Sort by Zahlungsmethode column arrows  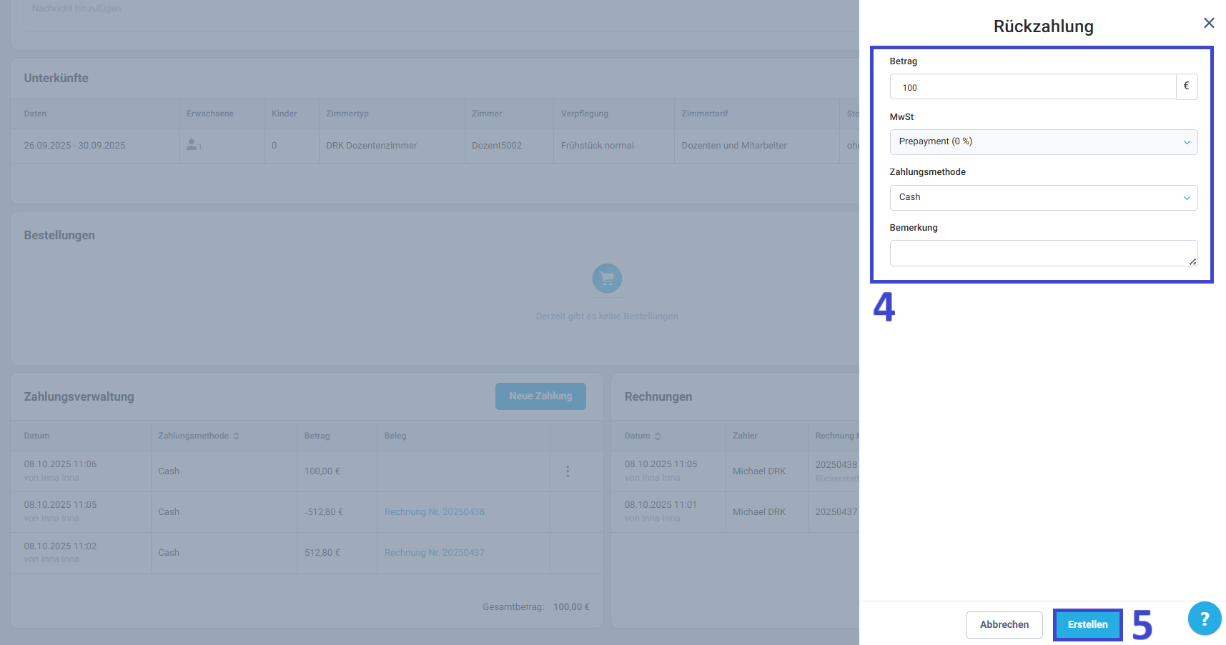236,436
